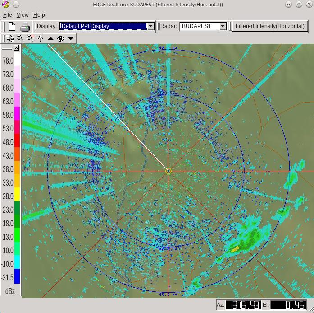Toggle the eye visibility icon in toolbar
Image resolution: width=314 pixels, height=313 pixels.
point(61,38)
